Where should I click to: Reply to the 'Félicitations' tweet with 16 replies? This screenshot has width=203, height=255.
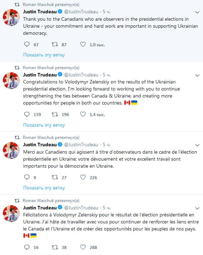27,247
